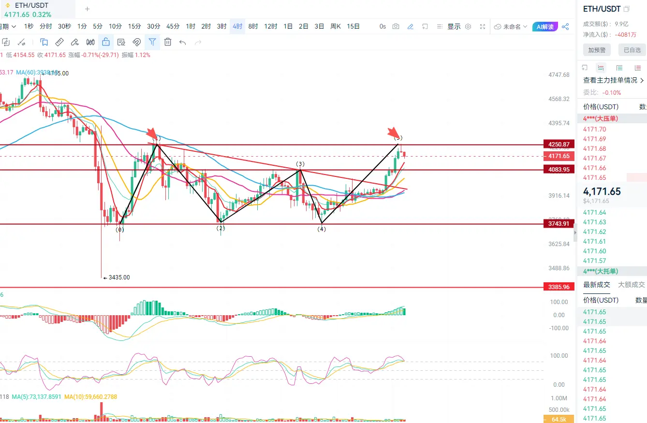This screenshot has width=647, height=423.
Task: Open the notes edit list icon
Action: [x=121, y=42]
